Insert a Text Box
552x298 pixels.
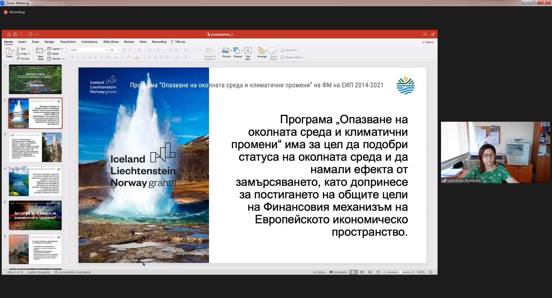[248, 54]
